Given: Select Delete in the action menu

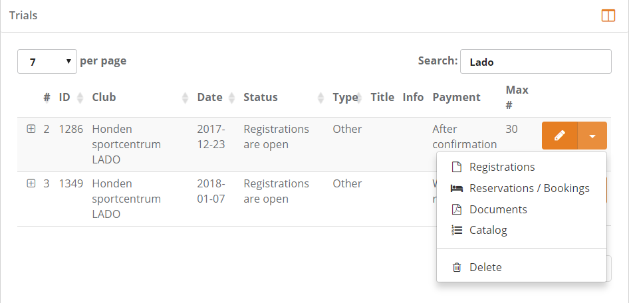Looking at the screenshot, I should pyautogui.click(x=485, y=268).
